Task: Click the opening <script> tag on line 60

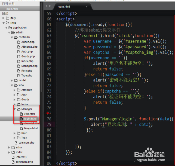Action: click(x=65, y=19)
